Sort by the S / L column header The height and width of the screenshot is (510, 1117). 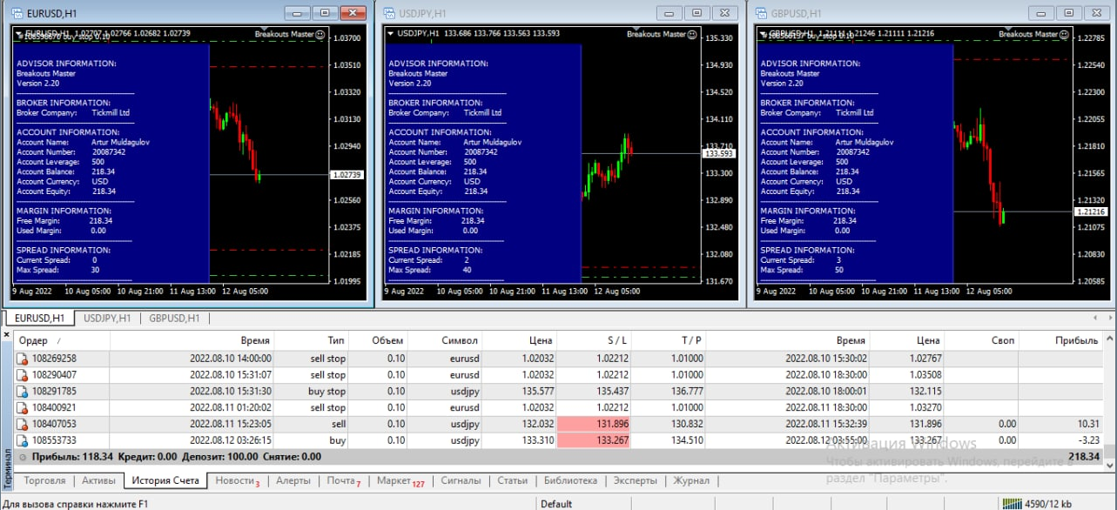(x=594, y=340)
